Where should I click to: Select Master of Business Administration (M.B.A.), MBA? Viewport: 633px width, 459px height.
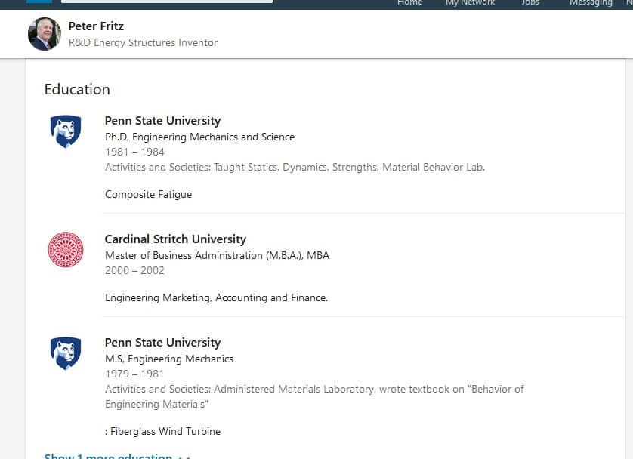(x=218, y=255)
